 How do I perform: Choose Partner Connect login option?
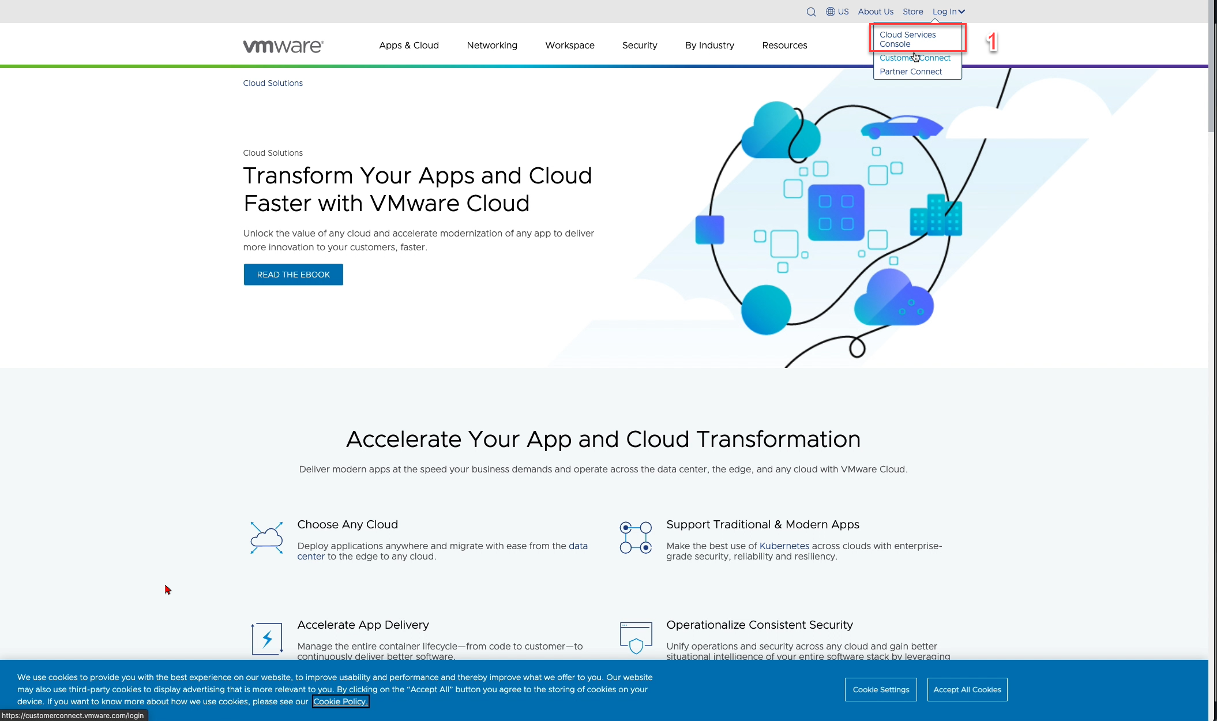911,72
